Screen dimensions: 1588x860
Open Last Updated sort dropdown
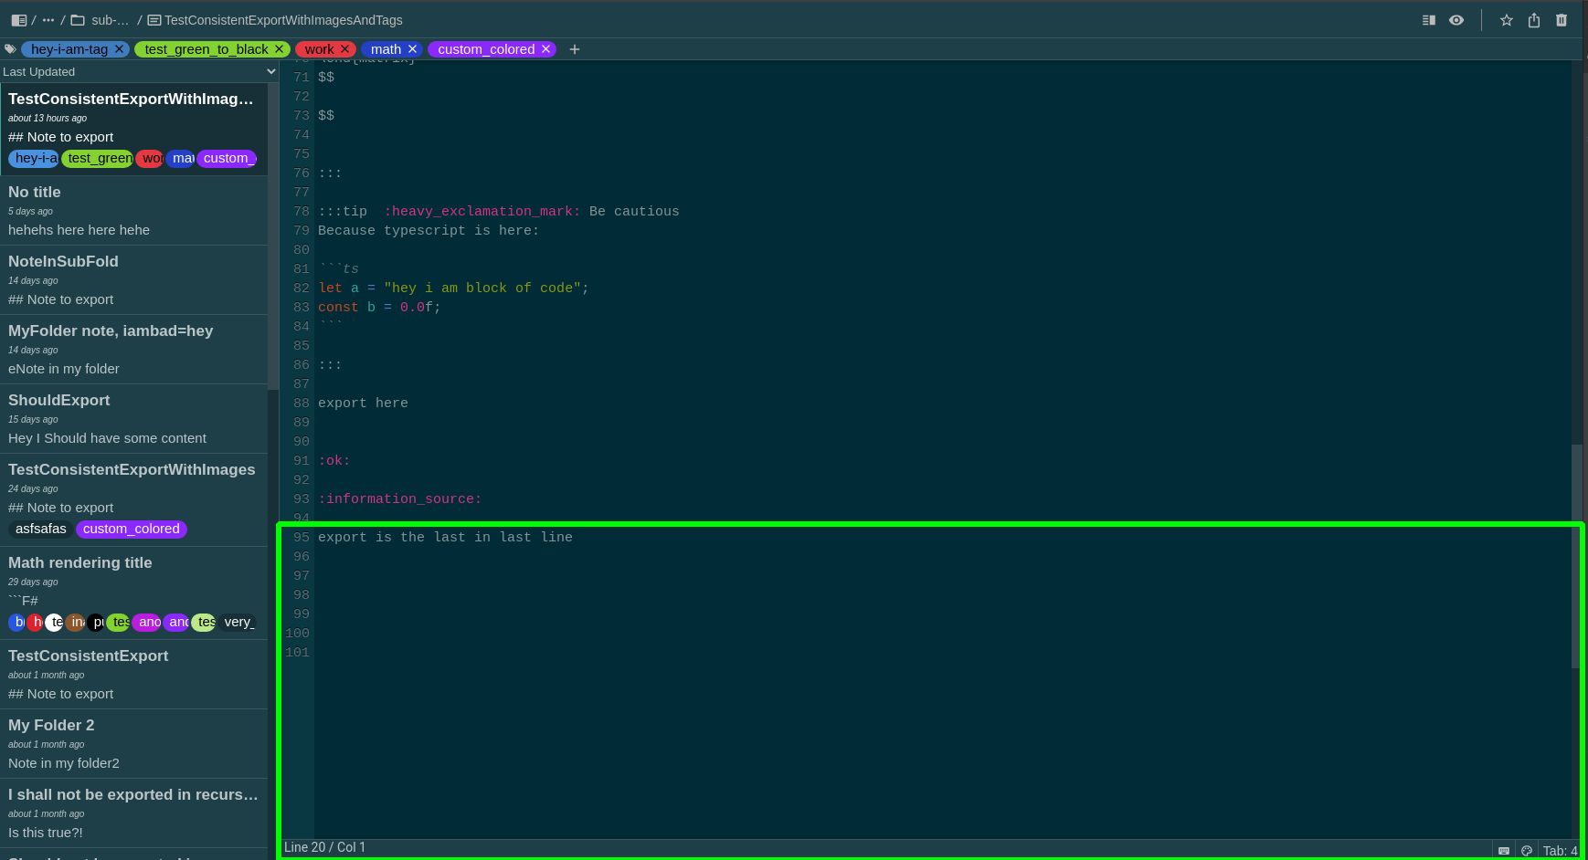click(139, 71)
